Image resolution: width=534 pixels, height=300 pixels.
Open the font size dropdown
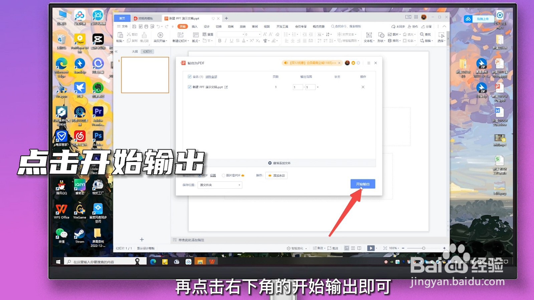(x=260, y=34)
